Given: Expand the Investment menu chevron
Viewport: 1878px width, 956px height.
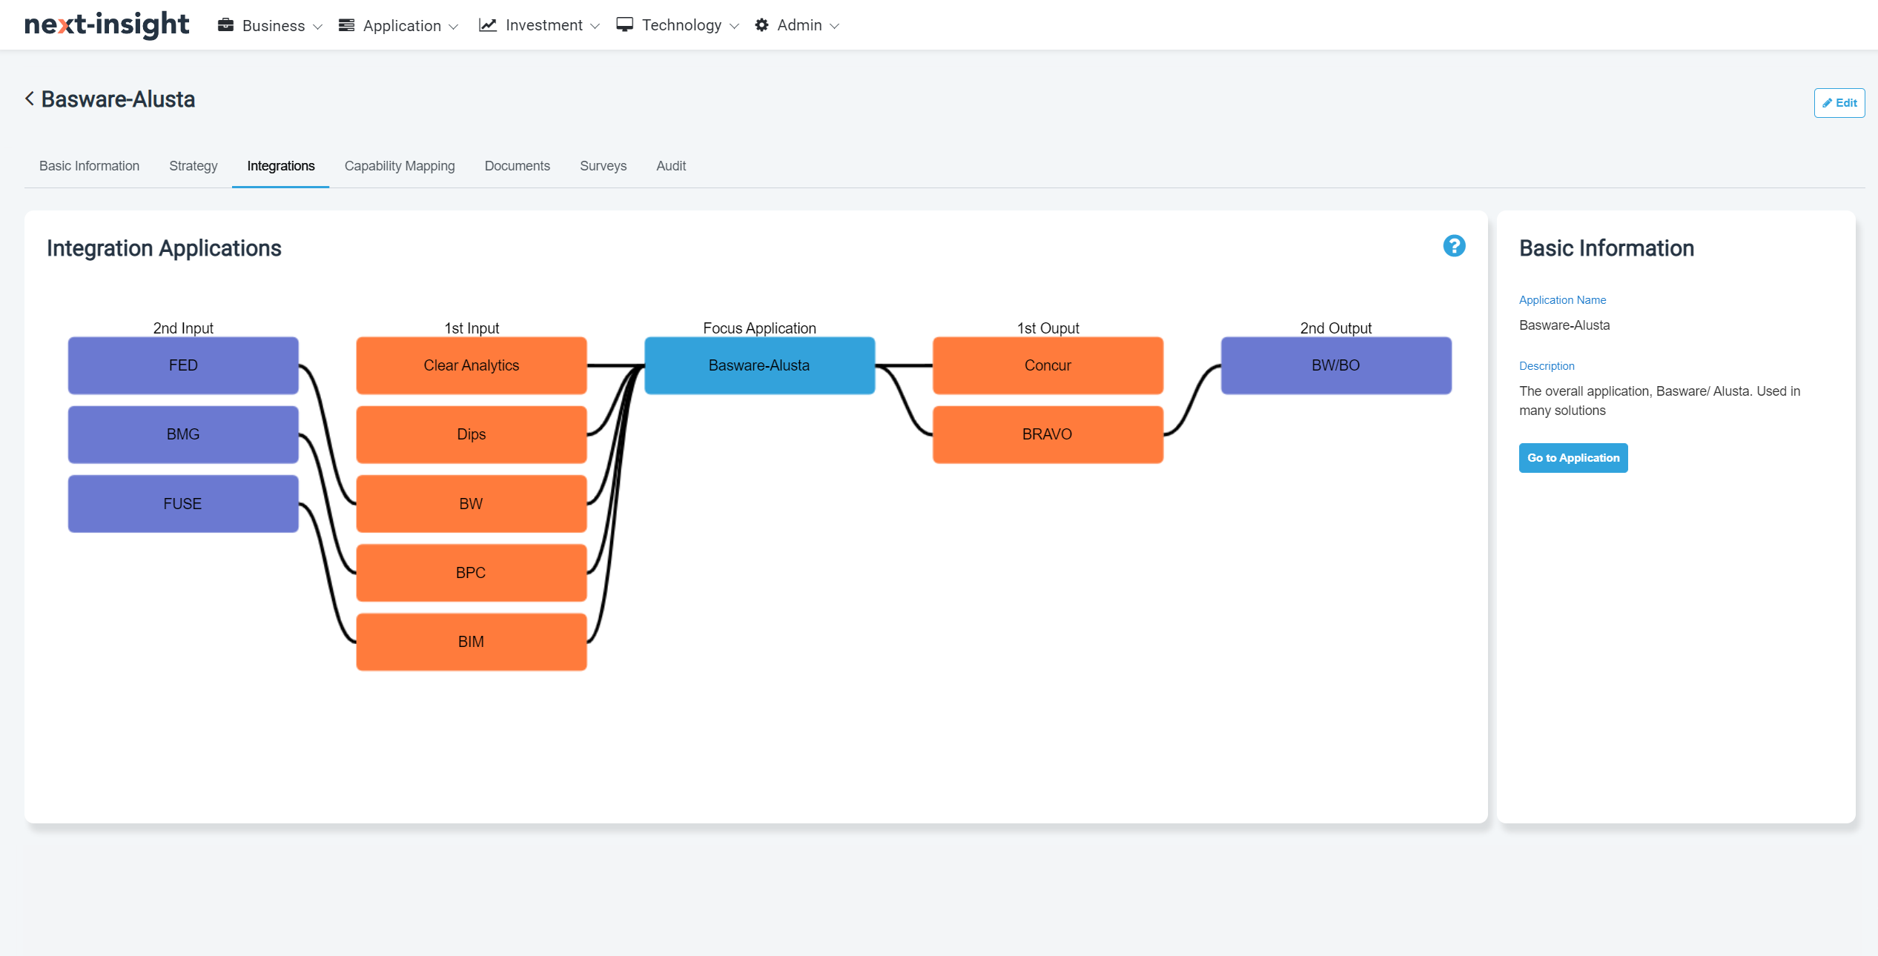Looking at the screenshot, I should (x=595, y=26).
